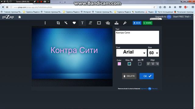Open the Яндекс bookmark

click(x=150, y=12)
